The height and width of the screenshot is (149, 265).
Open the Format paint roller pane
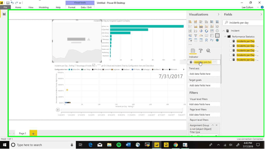201,51
